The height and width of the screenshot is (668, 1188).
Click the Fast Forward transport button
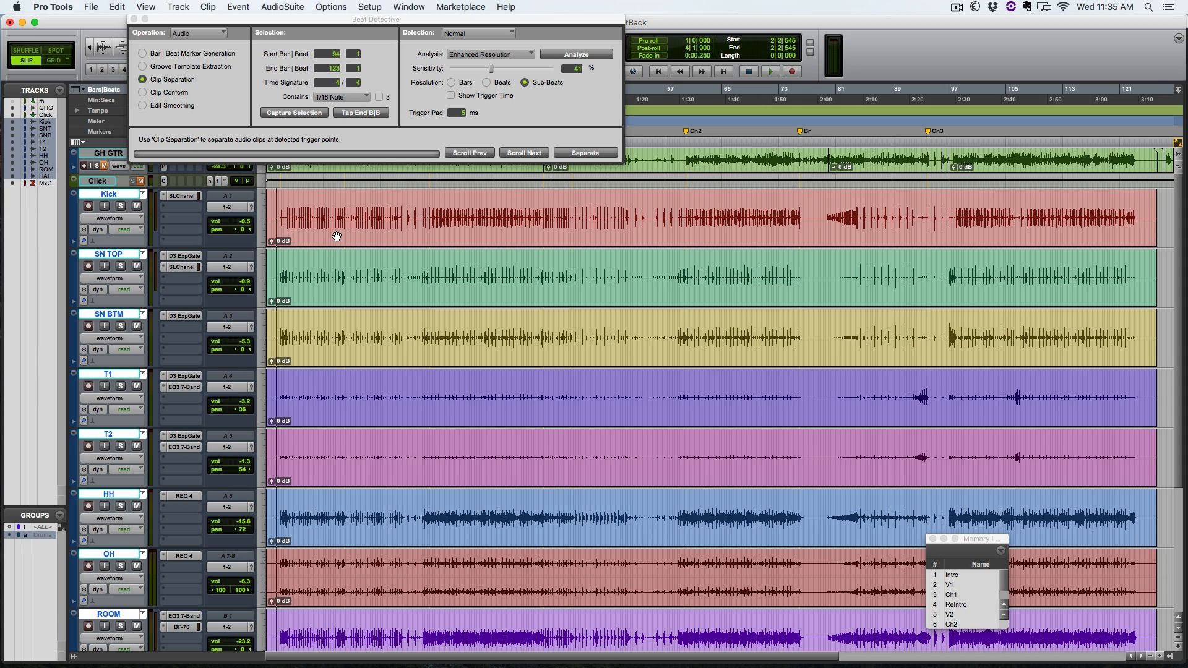[x=702, y=72]
